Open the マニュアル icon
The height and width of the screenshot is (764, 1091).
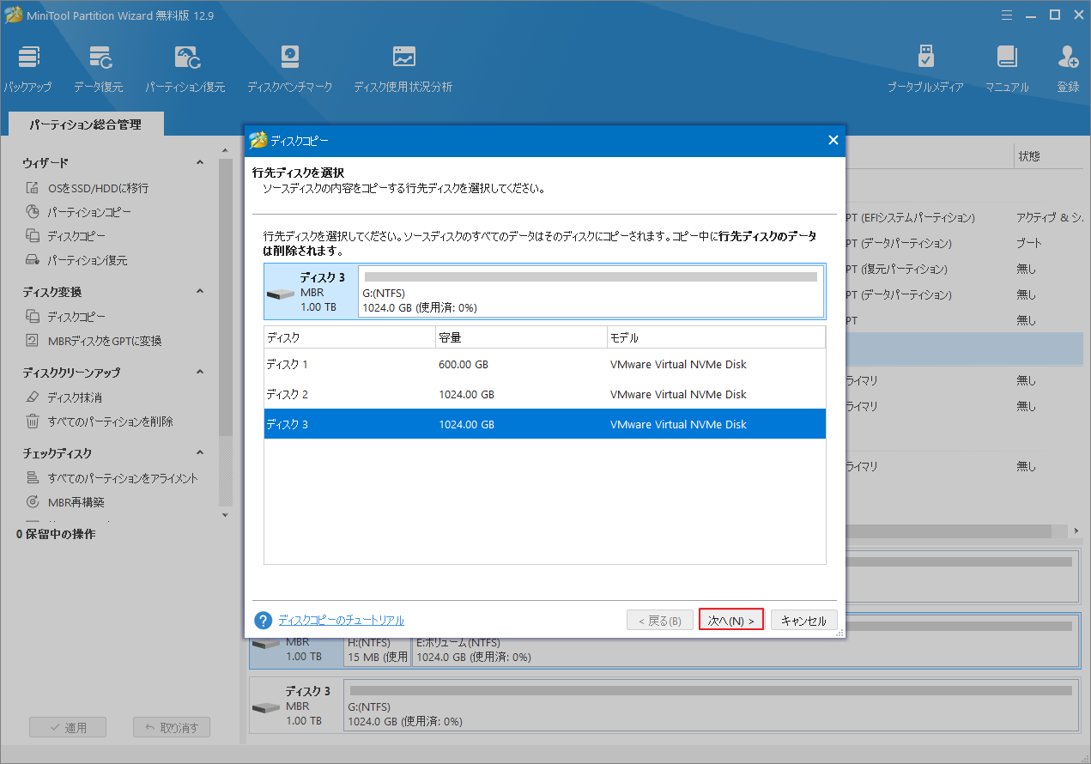point(1007,69)
